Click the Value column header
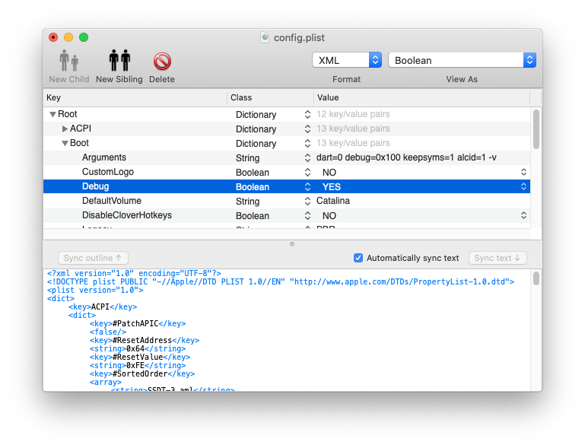585x448 pixels. (421, 97)
